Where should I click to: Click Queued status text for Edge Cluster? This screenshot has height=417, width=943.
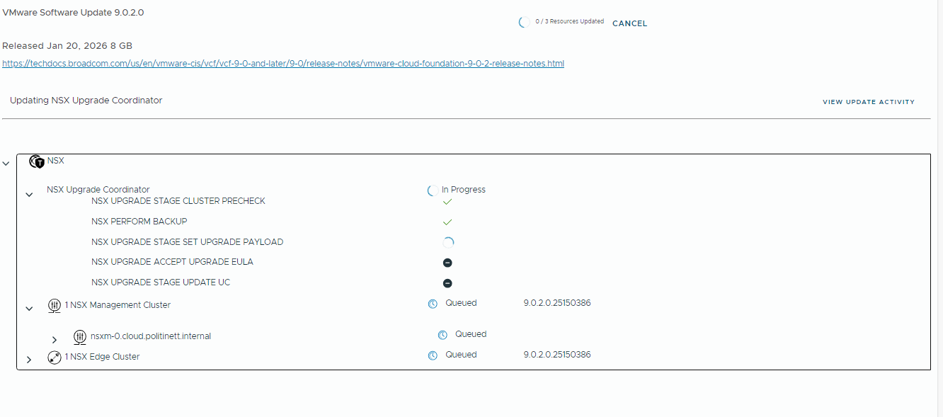pos(461,355)
